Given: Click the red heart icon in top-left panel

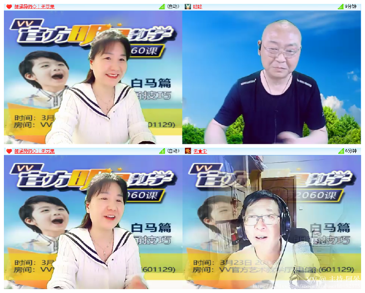Looking at the screenshot, I should (x=9, y=7).
